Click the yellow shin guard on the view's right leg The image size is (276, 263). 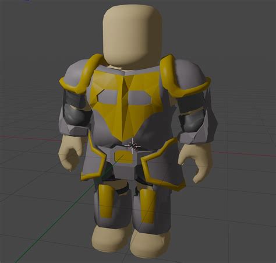(x=147, y=206)
